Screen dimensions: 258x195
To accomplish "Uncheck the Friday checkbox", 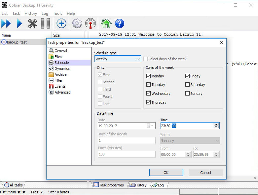I will [x=187, y=76].
